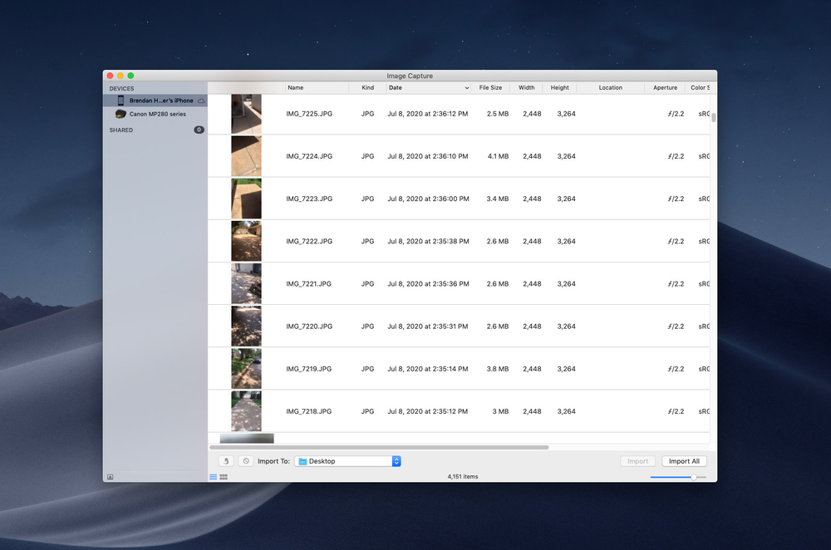
Task: Sort by Aperture column header
Action: click(665, 88)
